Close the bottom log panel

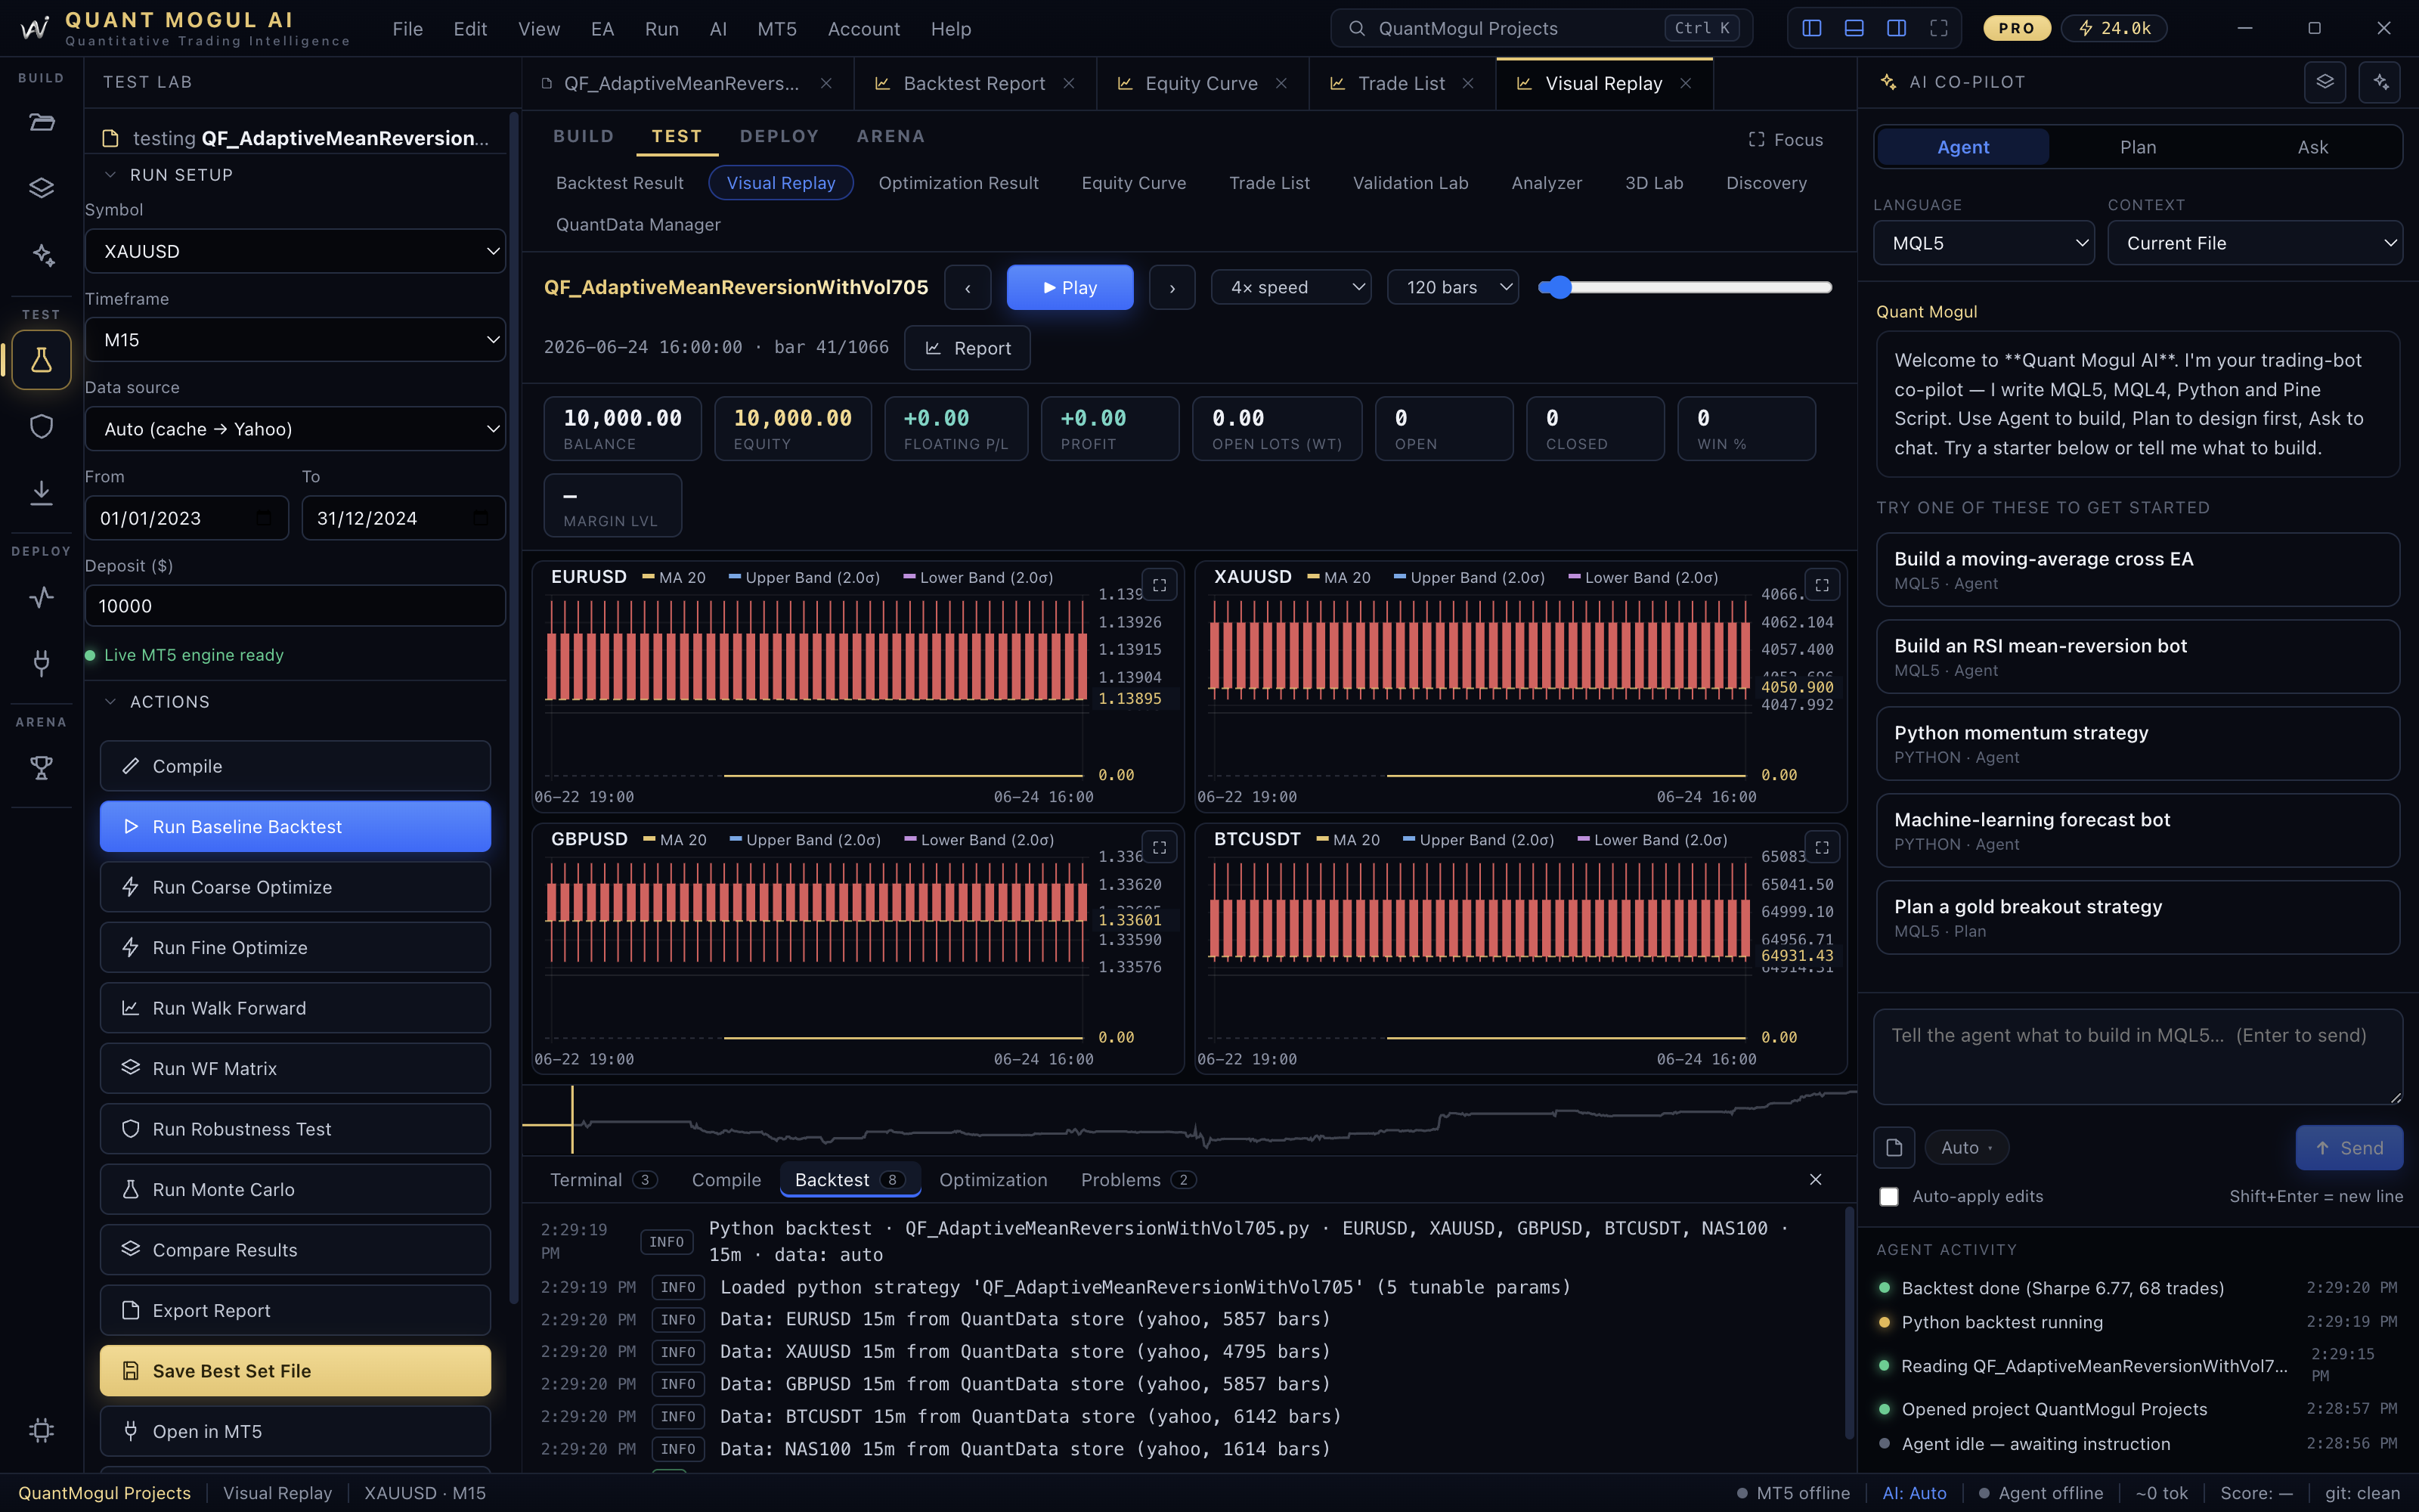tap(1815, 1180)
